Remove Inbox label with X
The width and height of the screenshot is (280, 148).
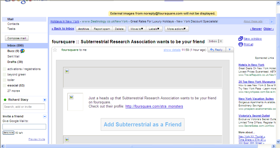pos(221,41)
